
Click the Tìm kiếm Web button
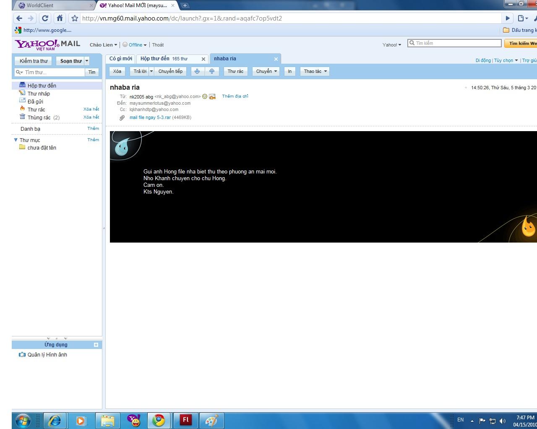(521, 43)
